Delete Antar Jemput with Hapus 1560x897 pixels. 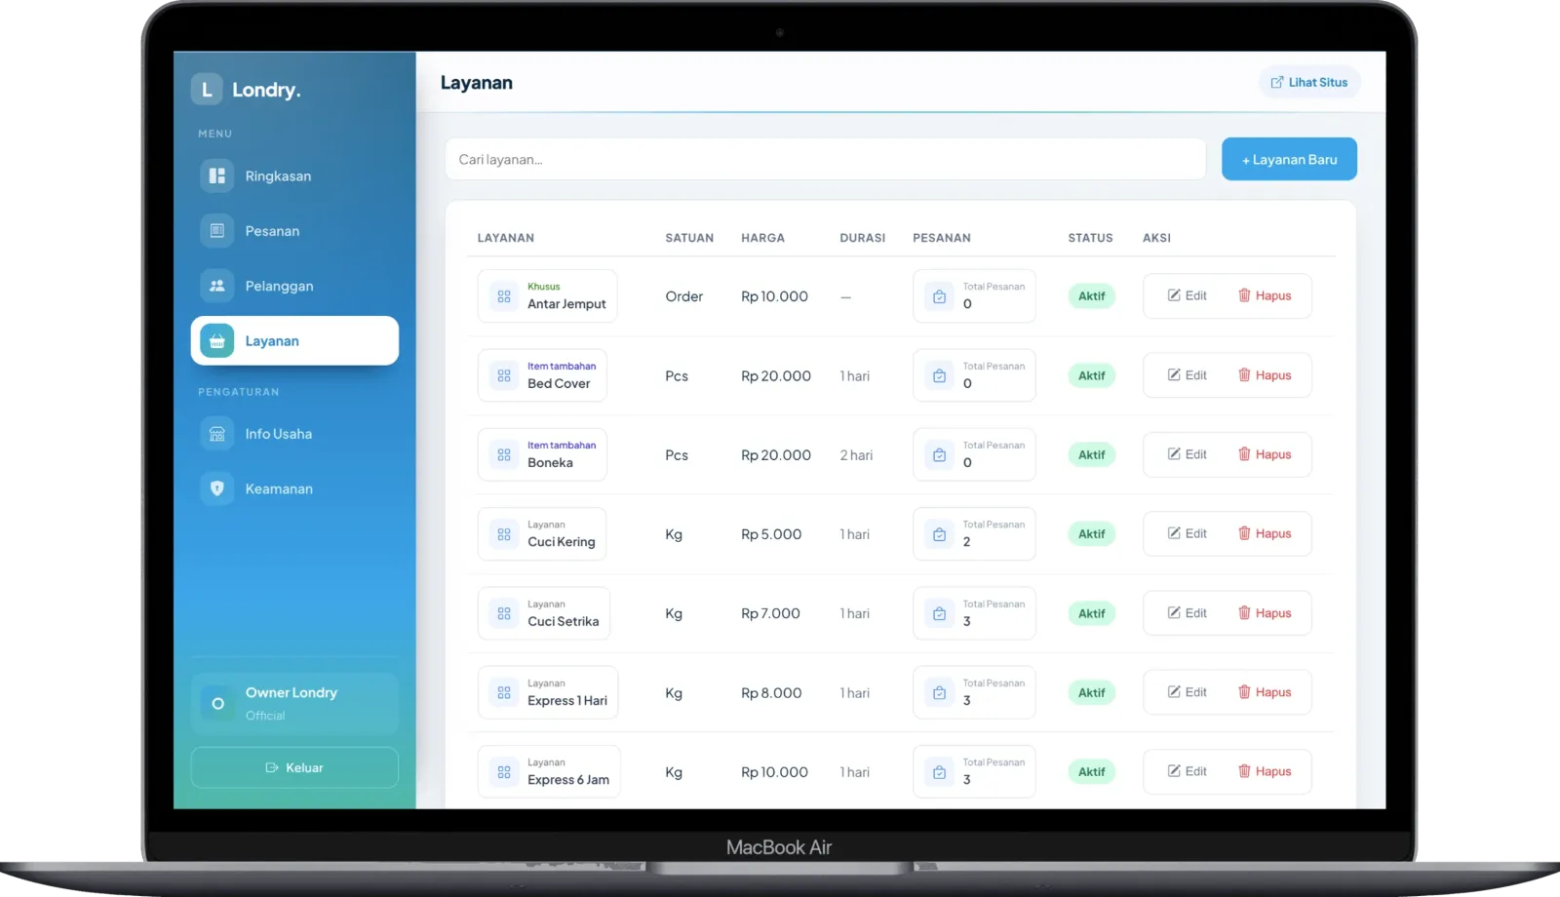pyautogui.click(x=1265, y=295)
